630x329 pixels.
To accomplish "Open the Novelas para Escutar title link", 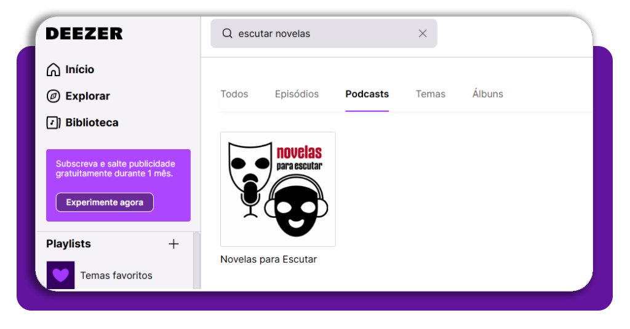I will tap(268, 260).
